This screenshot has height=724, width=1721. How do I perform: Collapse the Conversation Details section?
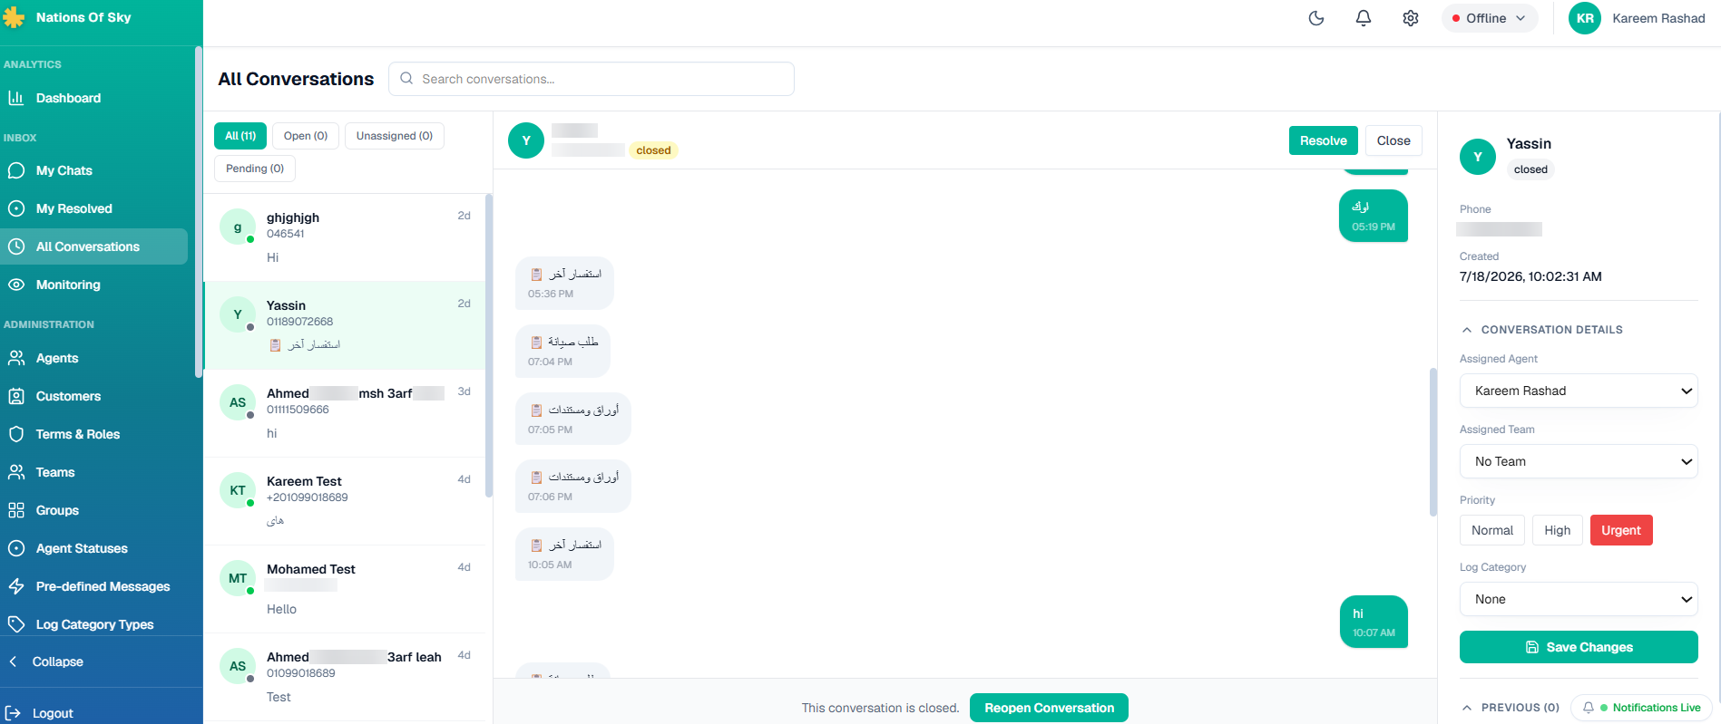pos(1541,330)
